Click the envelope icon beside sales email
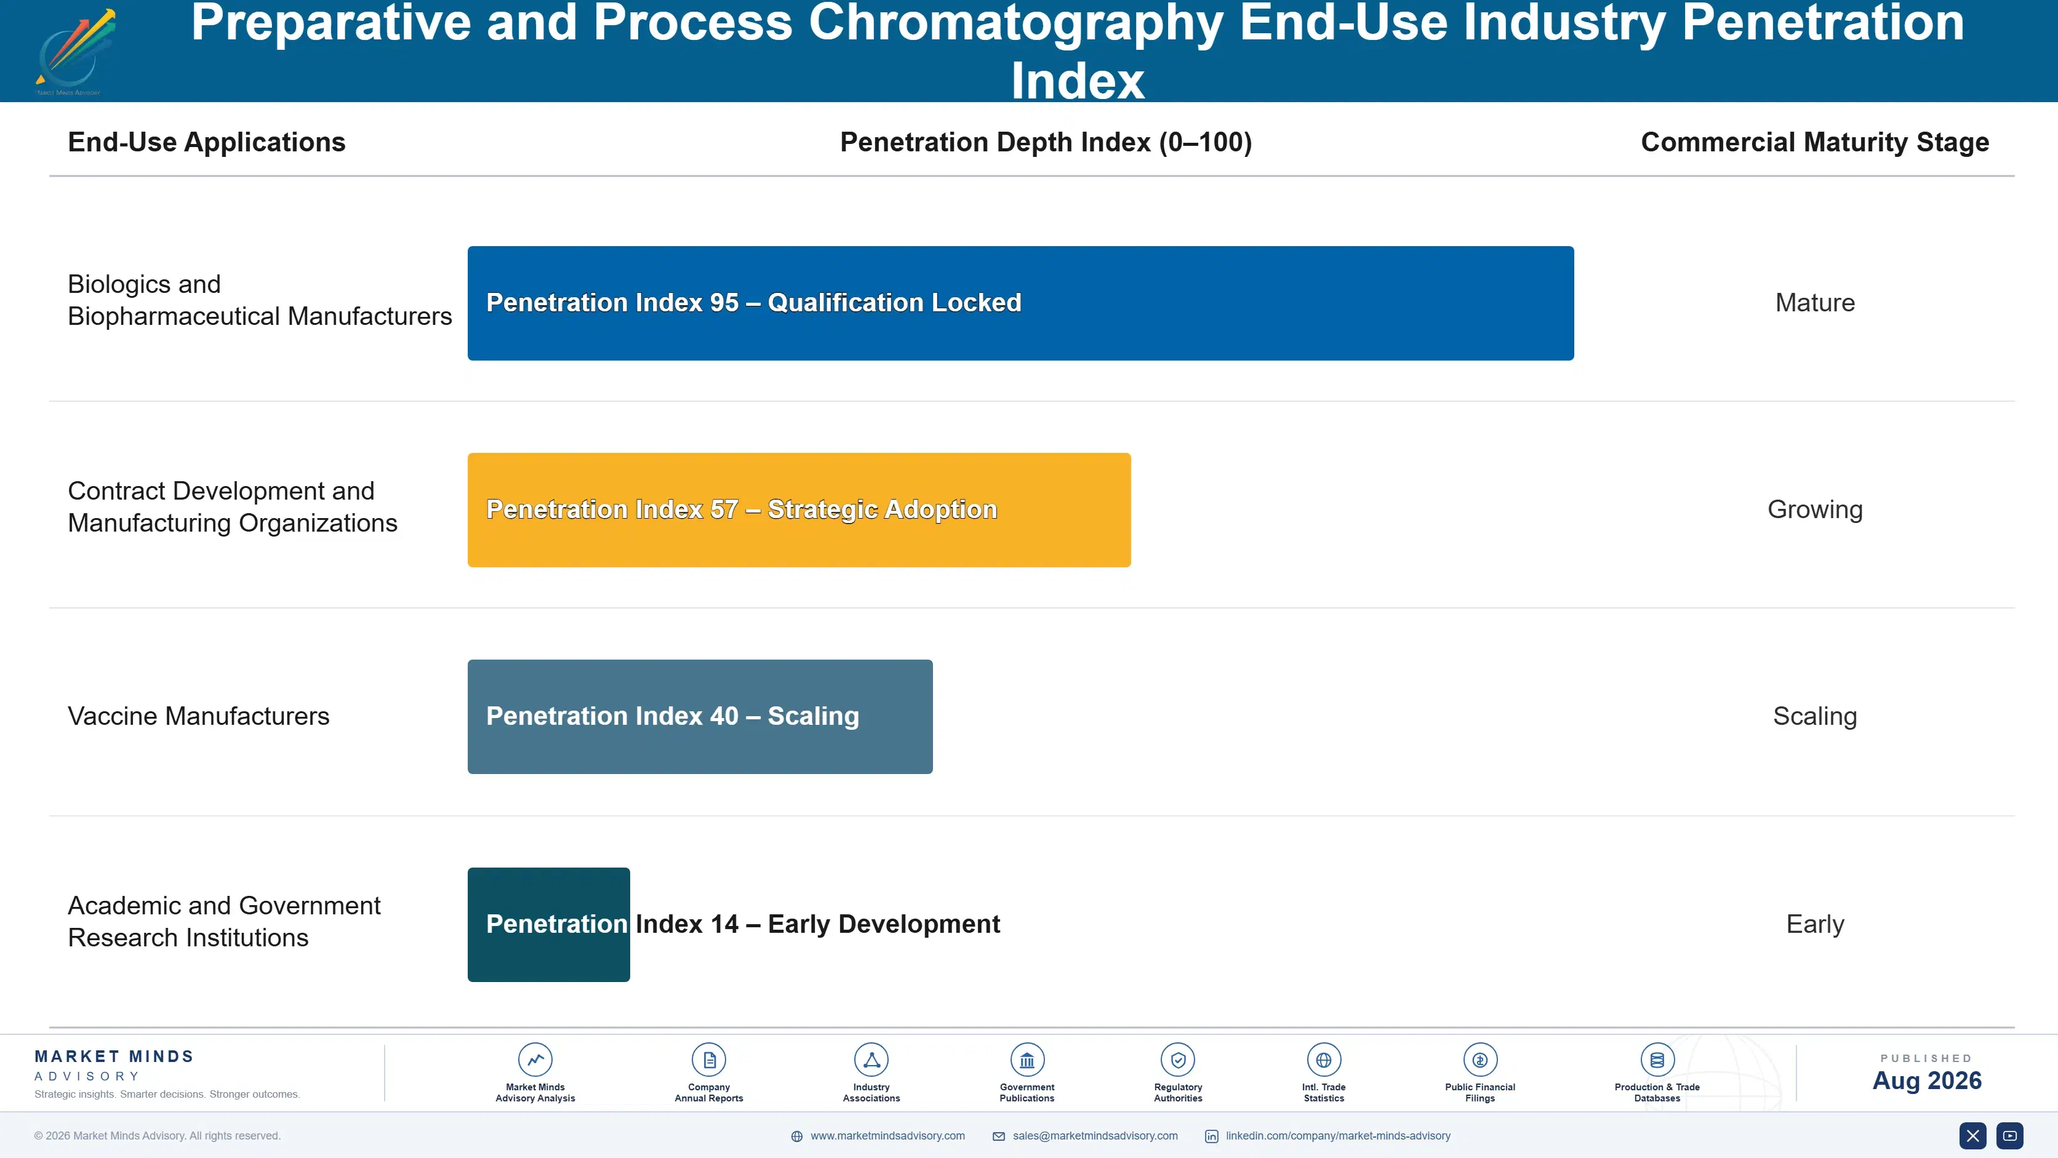The height and width of the screenshot is (1158, 2058). (998, 1136)
